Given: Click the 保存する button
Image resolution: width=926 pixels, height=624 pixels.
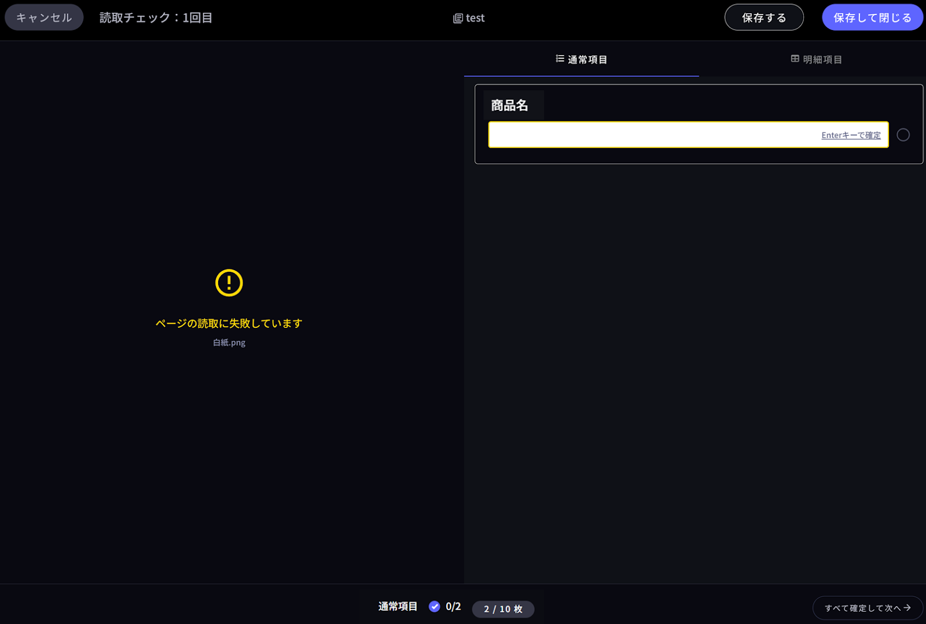Looking at the screenshot, I should pyautogui.click(x=763, y=17).
